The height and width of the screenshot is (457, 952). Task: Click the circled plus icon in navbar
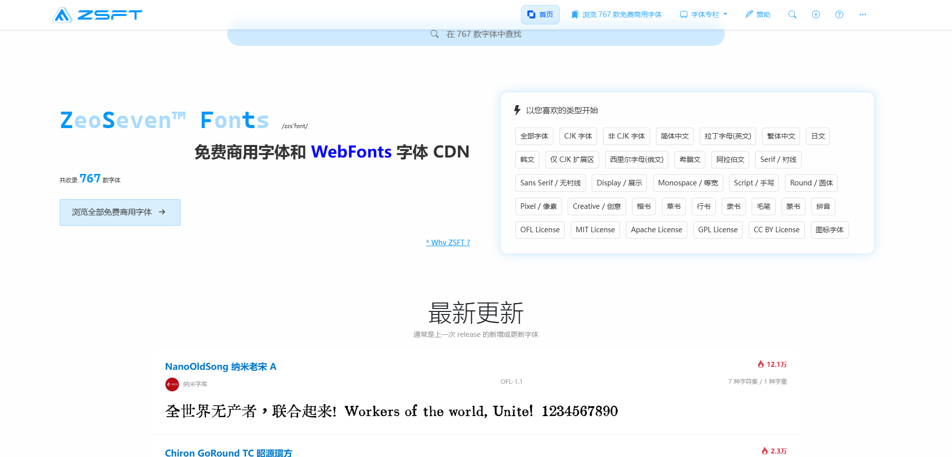[x=815, y=14]
